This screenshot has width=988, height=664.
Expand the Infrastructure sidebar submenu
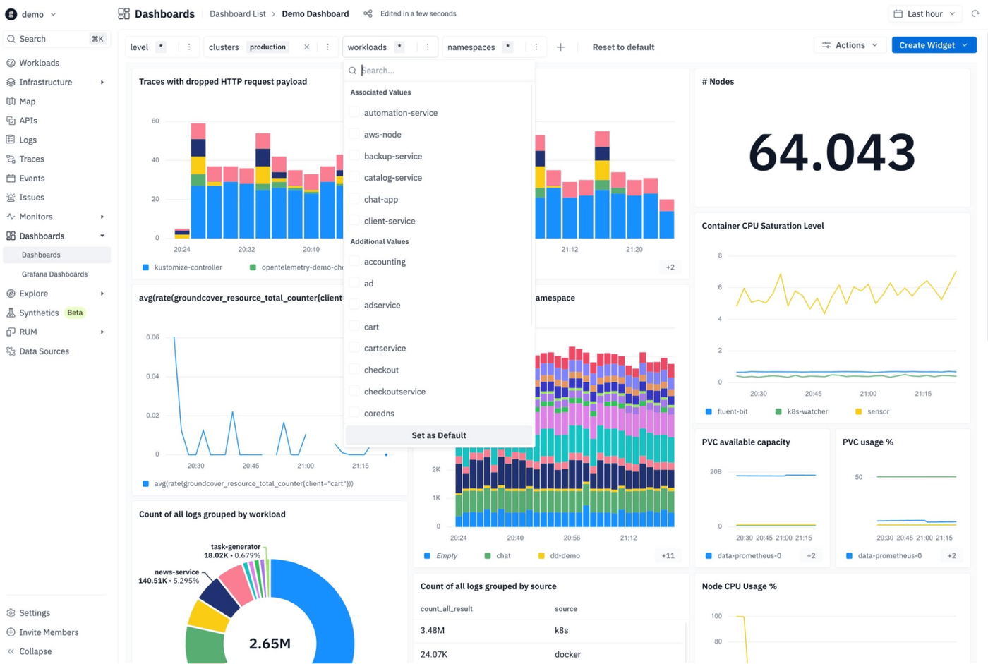[x=102, y=83]
